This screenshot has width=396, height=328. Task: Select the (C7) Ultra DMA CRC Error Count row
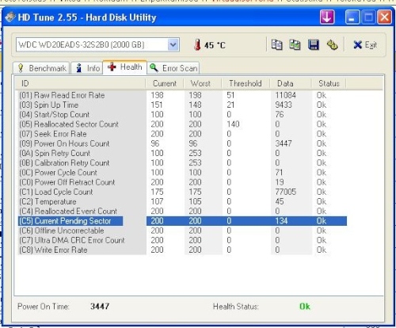coord(182,240)
